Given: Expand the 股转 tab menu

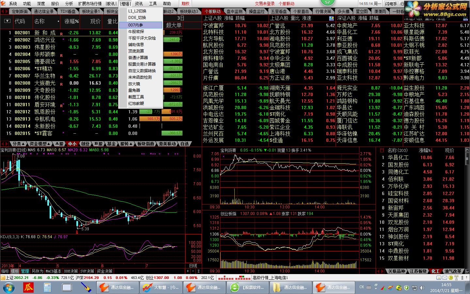Looking at the screenshot, I should (126, 144).
